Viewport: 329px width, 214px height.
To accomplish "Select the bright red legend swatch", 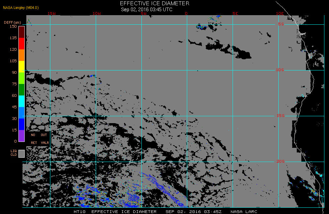I will click(x=22, y=44).
